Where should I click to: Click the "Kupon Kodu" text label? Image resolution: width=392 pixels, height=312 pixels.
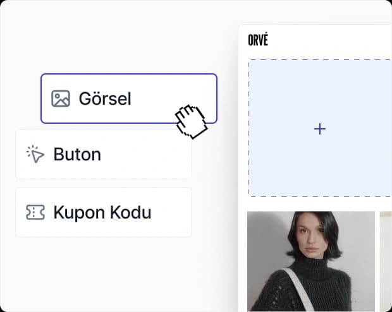(102, 212)
